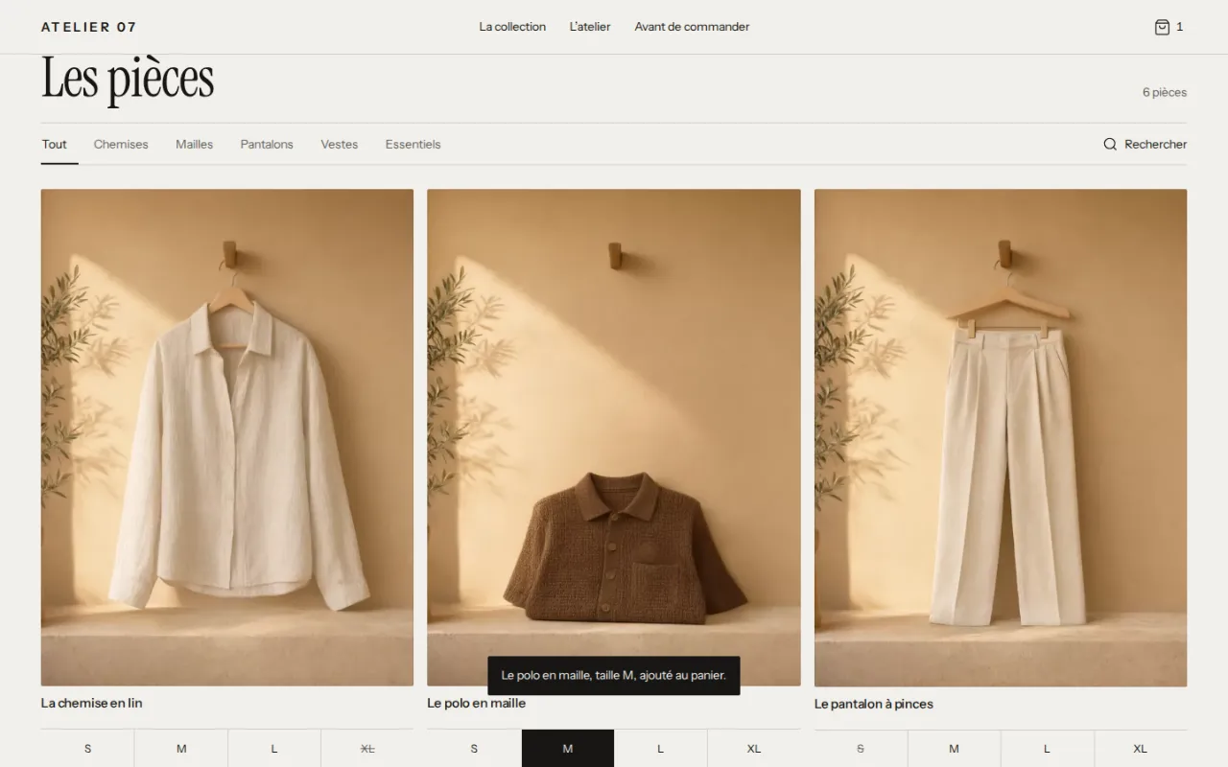Click the 'Les pièces' heading
Screen dimensions: 1228x767
click(128, 79)
